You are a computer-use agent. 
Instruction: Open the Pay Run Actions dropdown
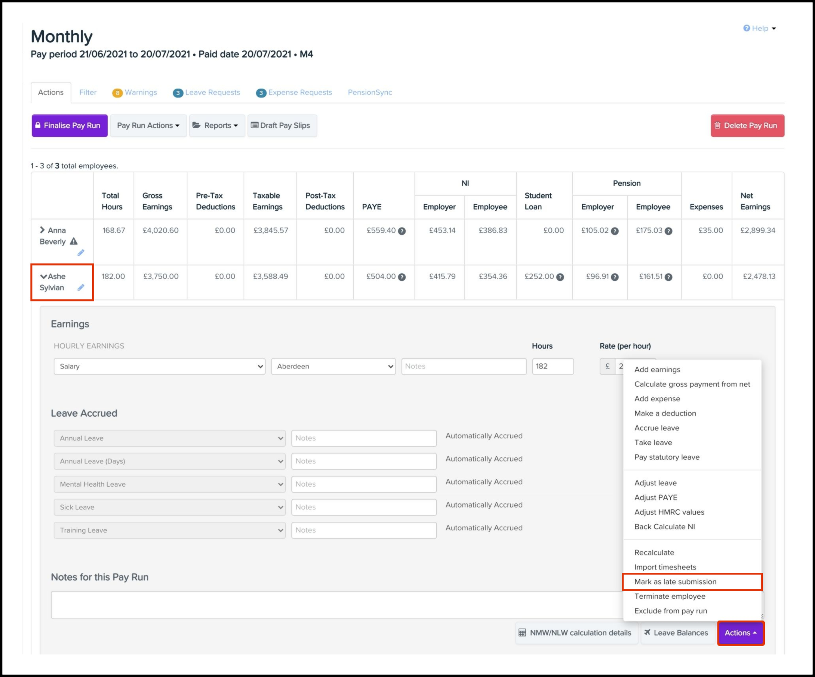(148, 126)
